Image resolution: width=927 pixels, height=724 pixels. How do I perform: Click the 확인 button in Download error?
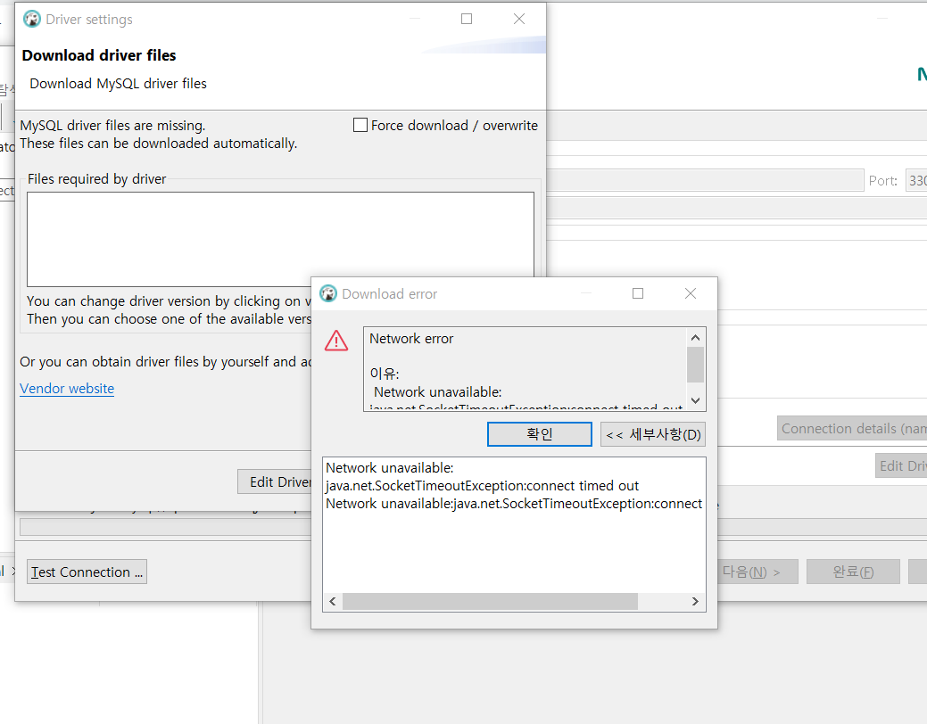pos(539,434)
